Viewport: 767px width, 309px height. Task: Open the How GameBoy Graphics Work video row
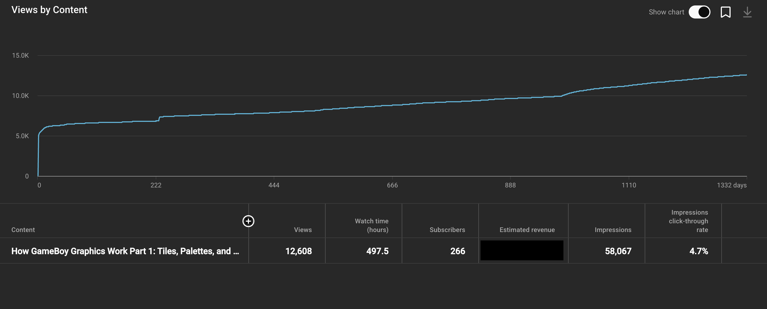pyautogui.click(x=125, y=251)
